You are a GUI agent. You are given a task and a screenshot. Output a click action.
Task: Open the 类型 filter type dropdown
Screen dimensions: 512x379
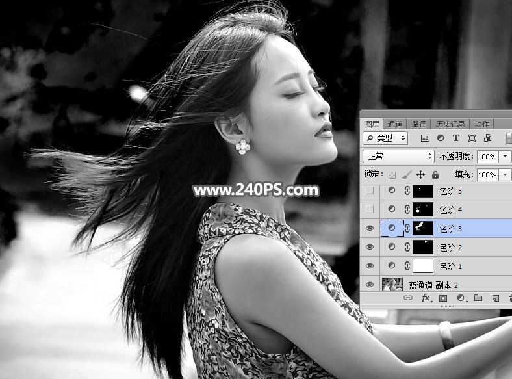point(385,138)
